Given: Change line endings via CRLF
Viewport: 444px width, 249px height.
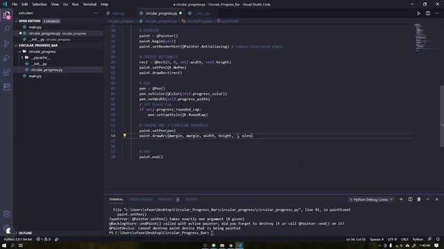Looking at the screenshot, I should [404, 239].
